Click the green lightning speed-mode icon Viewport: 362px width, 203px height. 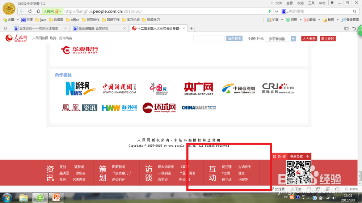click(x=270, y=11)
